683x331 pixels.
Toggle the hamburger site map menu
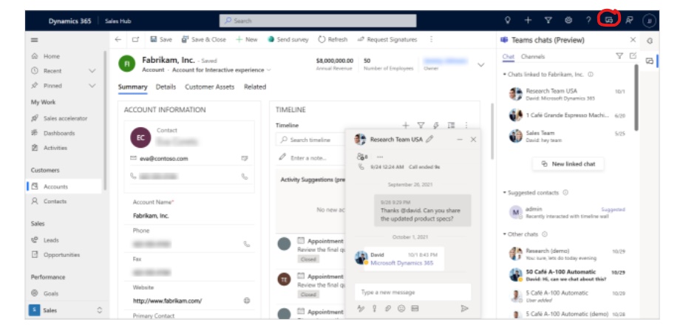coord(34,40)
